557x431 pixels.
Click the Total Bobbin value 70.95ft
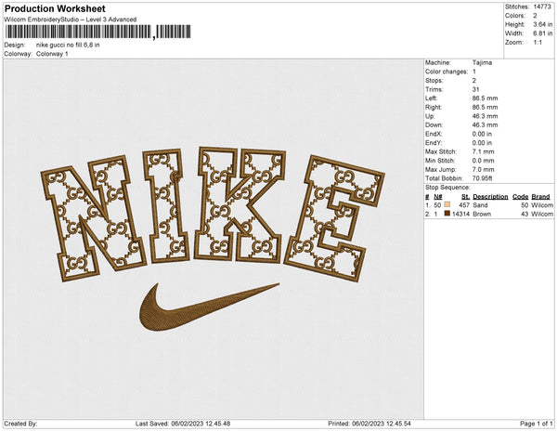point(482,178)
